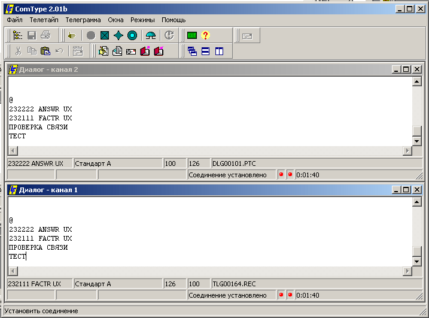Open the Окна menu

click(115, 20)
